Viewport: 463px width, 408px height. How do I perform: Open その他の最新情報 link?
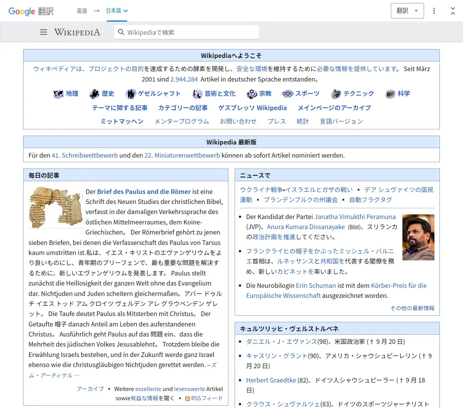[x=412, y=308]
